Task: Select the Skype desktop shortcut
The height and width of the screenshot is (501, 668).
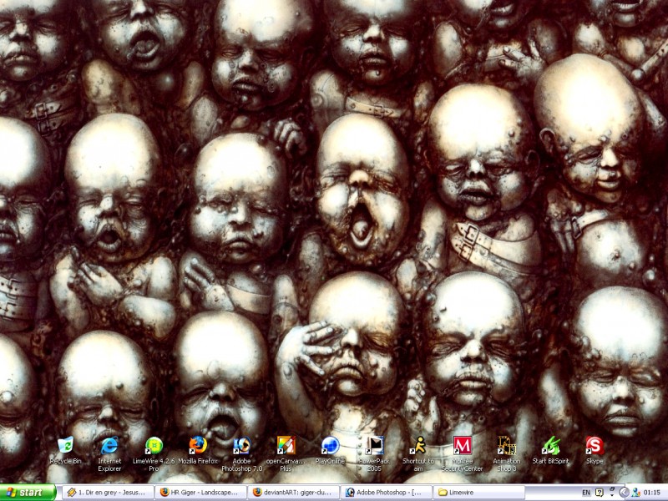Action: (595, 450)
